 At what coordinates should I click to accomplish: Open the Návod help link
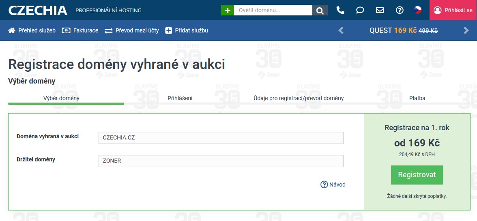[333, 185]
